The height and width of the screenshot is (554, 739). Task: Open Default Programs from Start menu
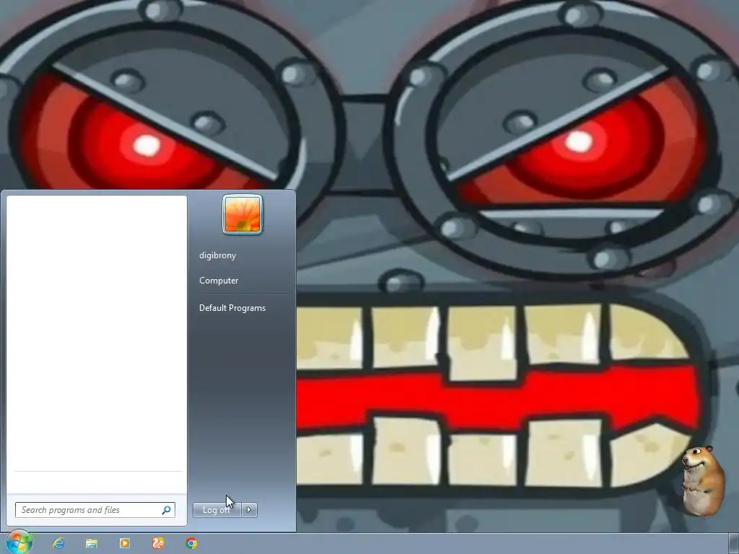pos(232,307)
